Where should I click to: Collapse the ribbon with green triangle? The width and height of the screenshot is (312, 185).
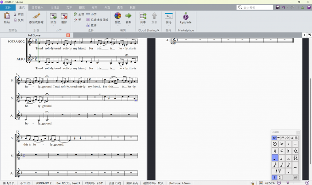302,7
